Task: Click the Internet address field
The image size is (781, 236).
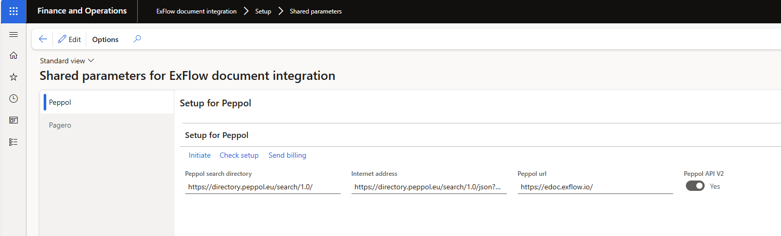Action: click(x=429, y=187)
